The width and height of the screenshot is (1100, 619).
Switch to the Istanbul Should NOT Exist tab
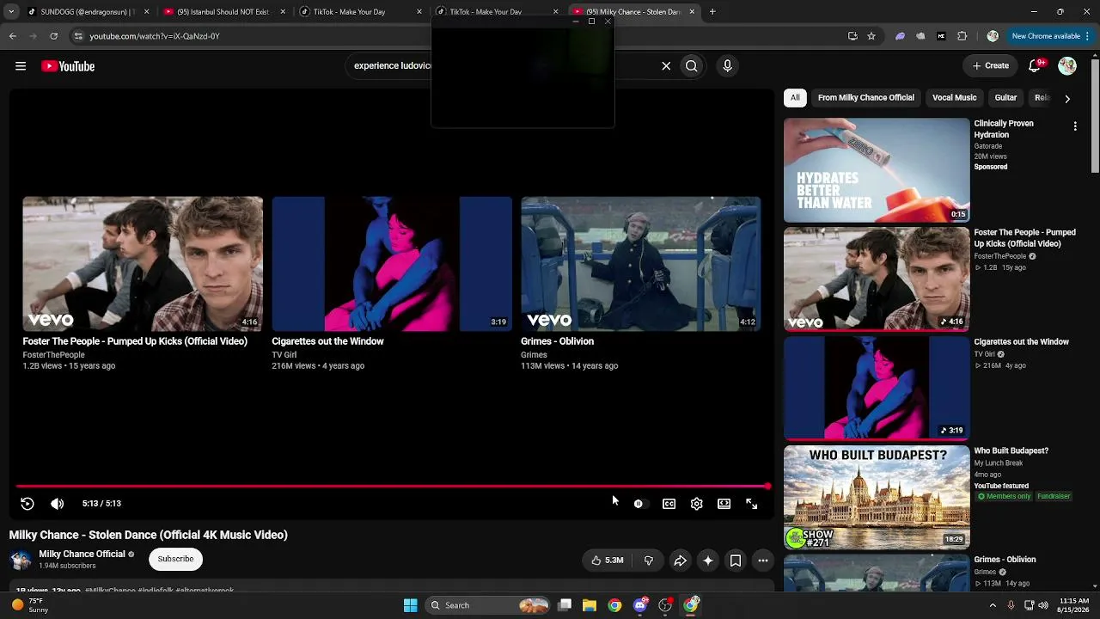(x=223, y=12)
